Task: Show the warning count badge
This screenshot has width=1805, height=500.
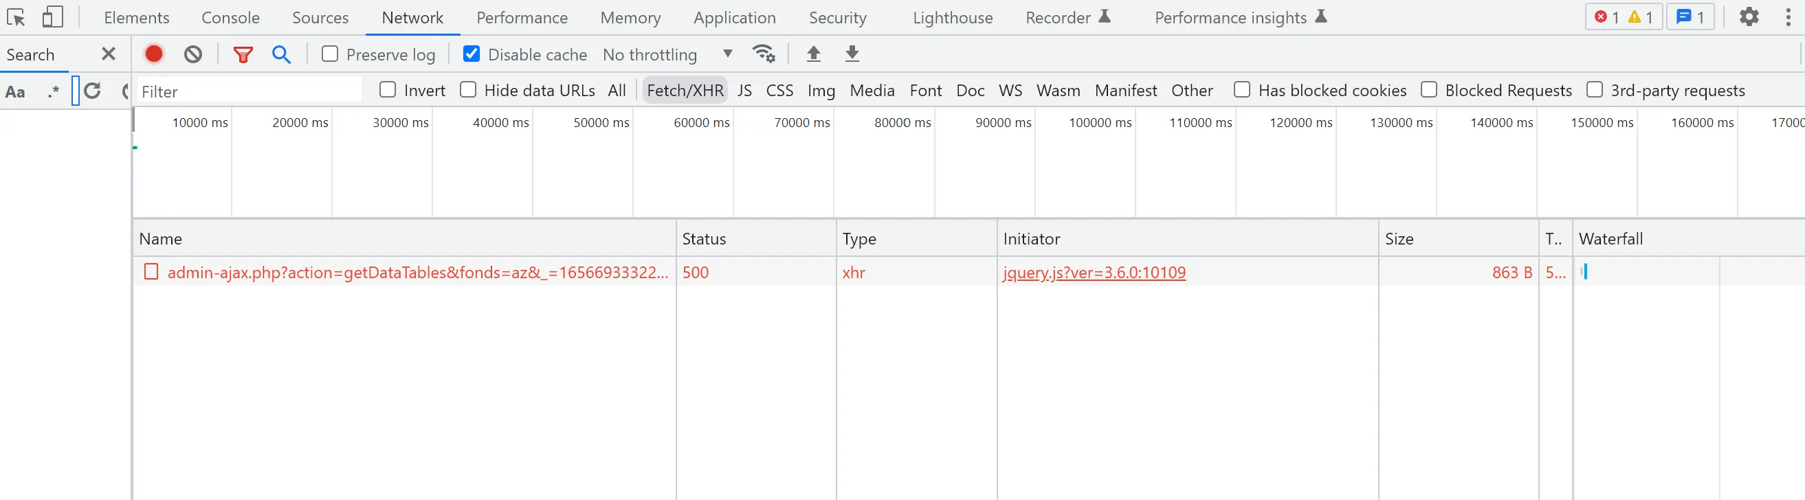Action: (1639, 16)
